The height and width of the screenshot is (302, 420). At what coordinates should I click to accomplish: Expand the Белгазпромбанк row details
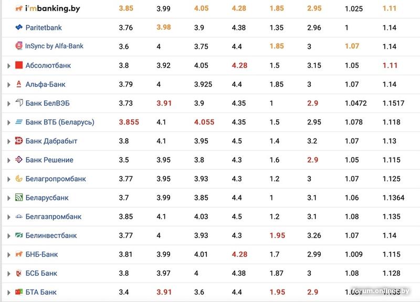[x=8, y=217]
